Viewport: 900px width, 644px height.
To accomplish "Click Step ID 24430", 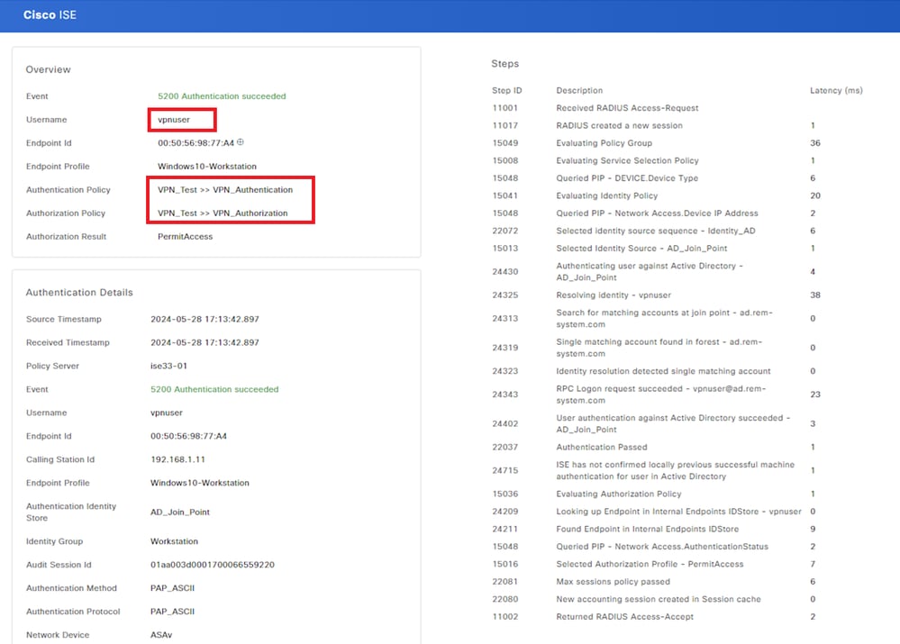I will click(505, 271).
